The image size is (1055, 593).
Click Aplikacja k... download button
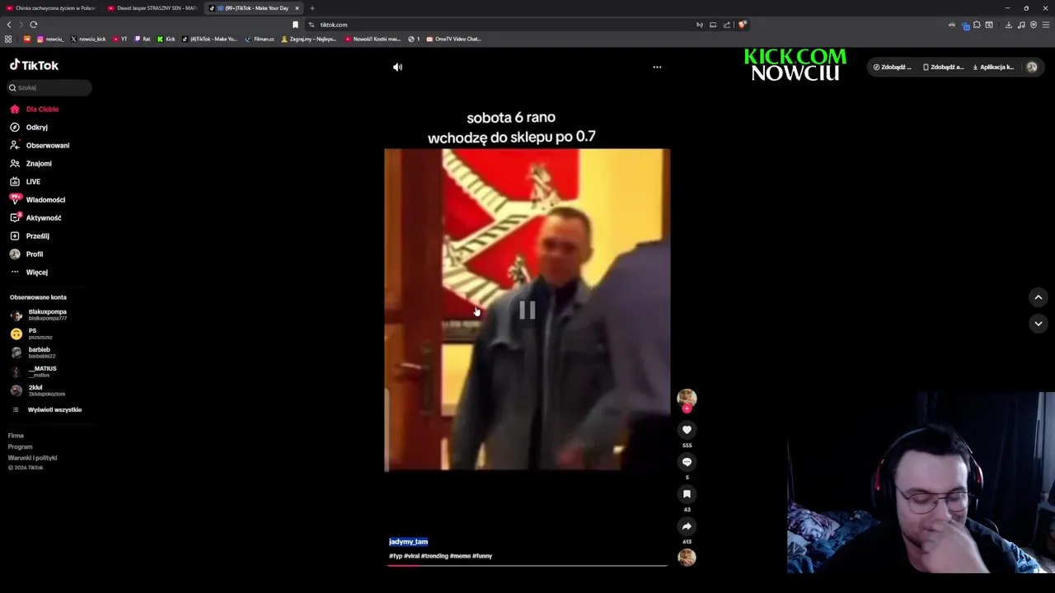993,67
